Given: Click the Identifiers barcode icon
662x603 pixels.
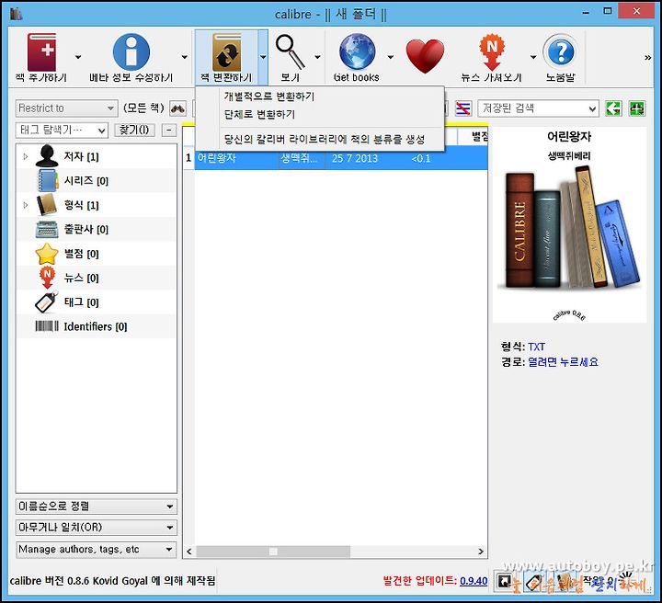Looking at the screenshot, I should click(x=47, y=326).
